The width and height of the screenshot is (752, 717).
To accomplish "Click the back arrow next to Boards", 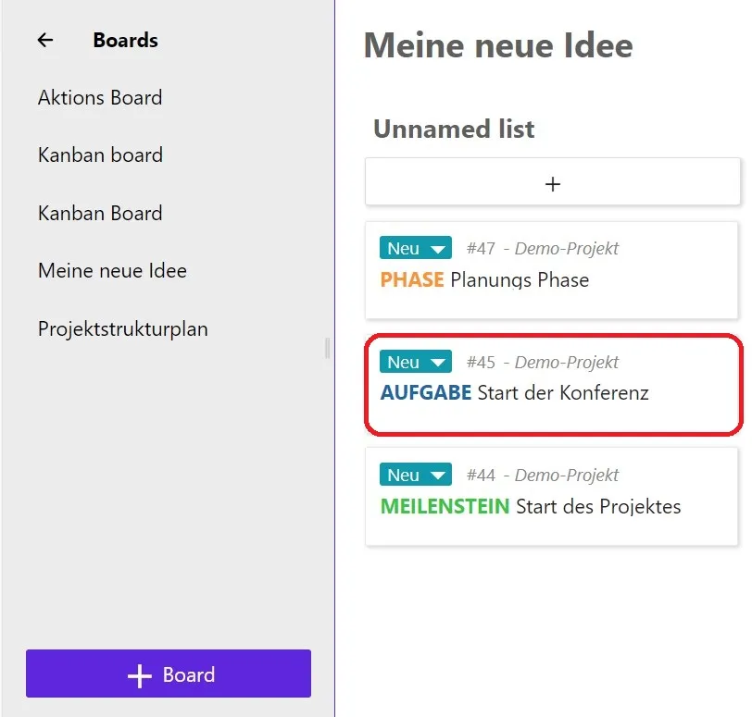I will [44, 39].
